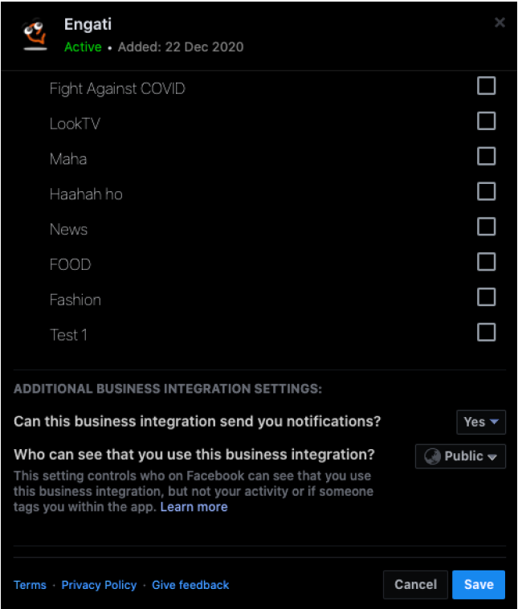
Task: Click the Give feedback link
Action: 190,585
